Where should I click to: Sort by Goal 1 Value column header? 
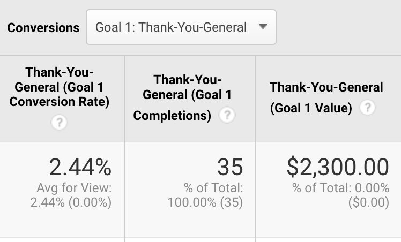(326, 87)
